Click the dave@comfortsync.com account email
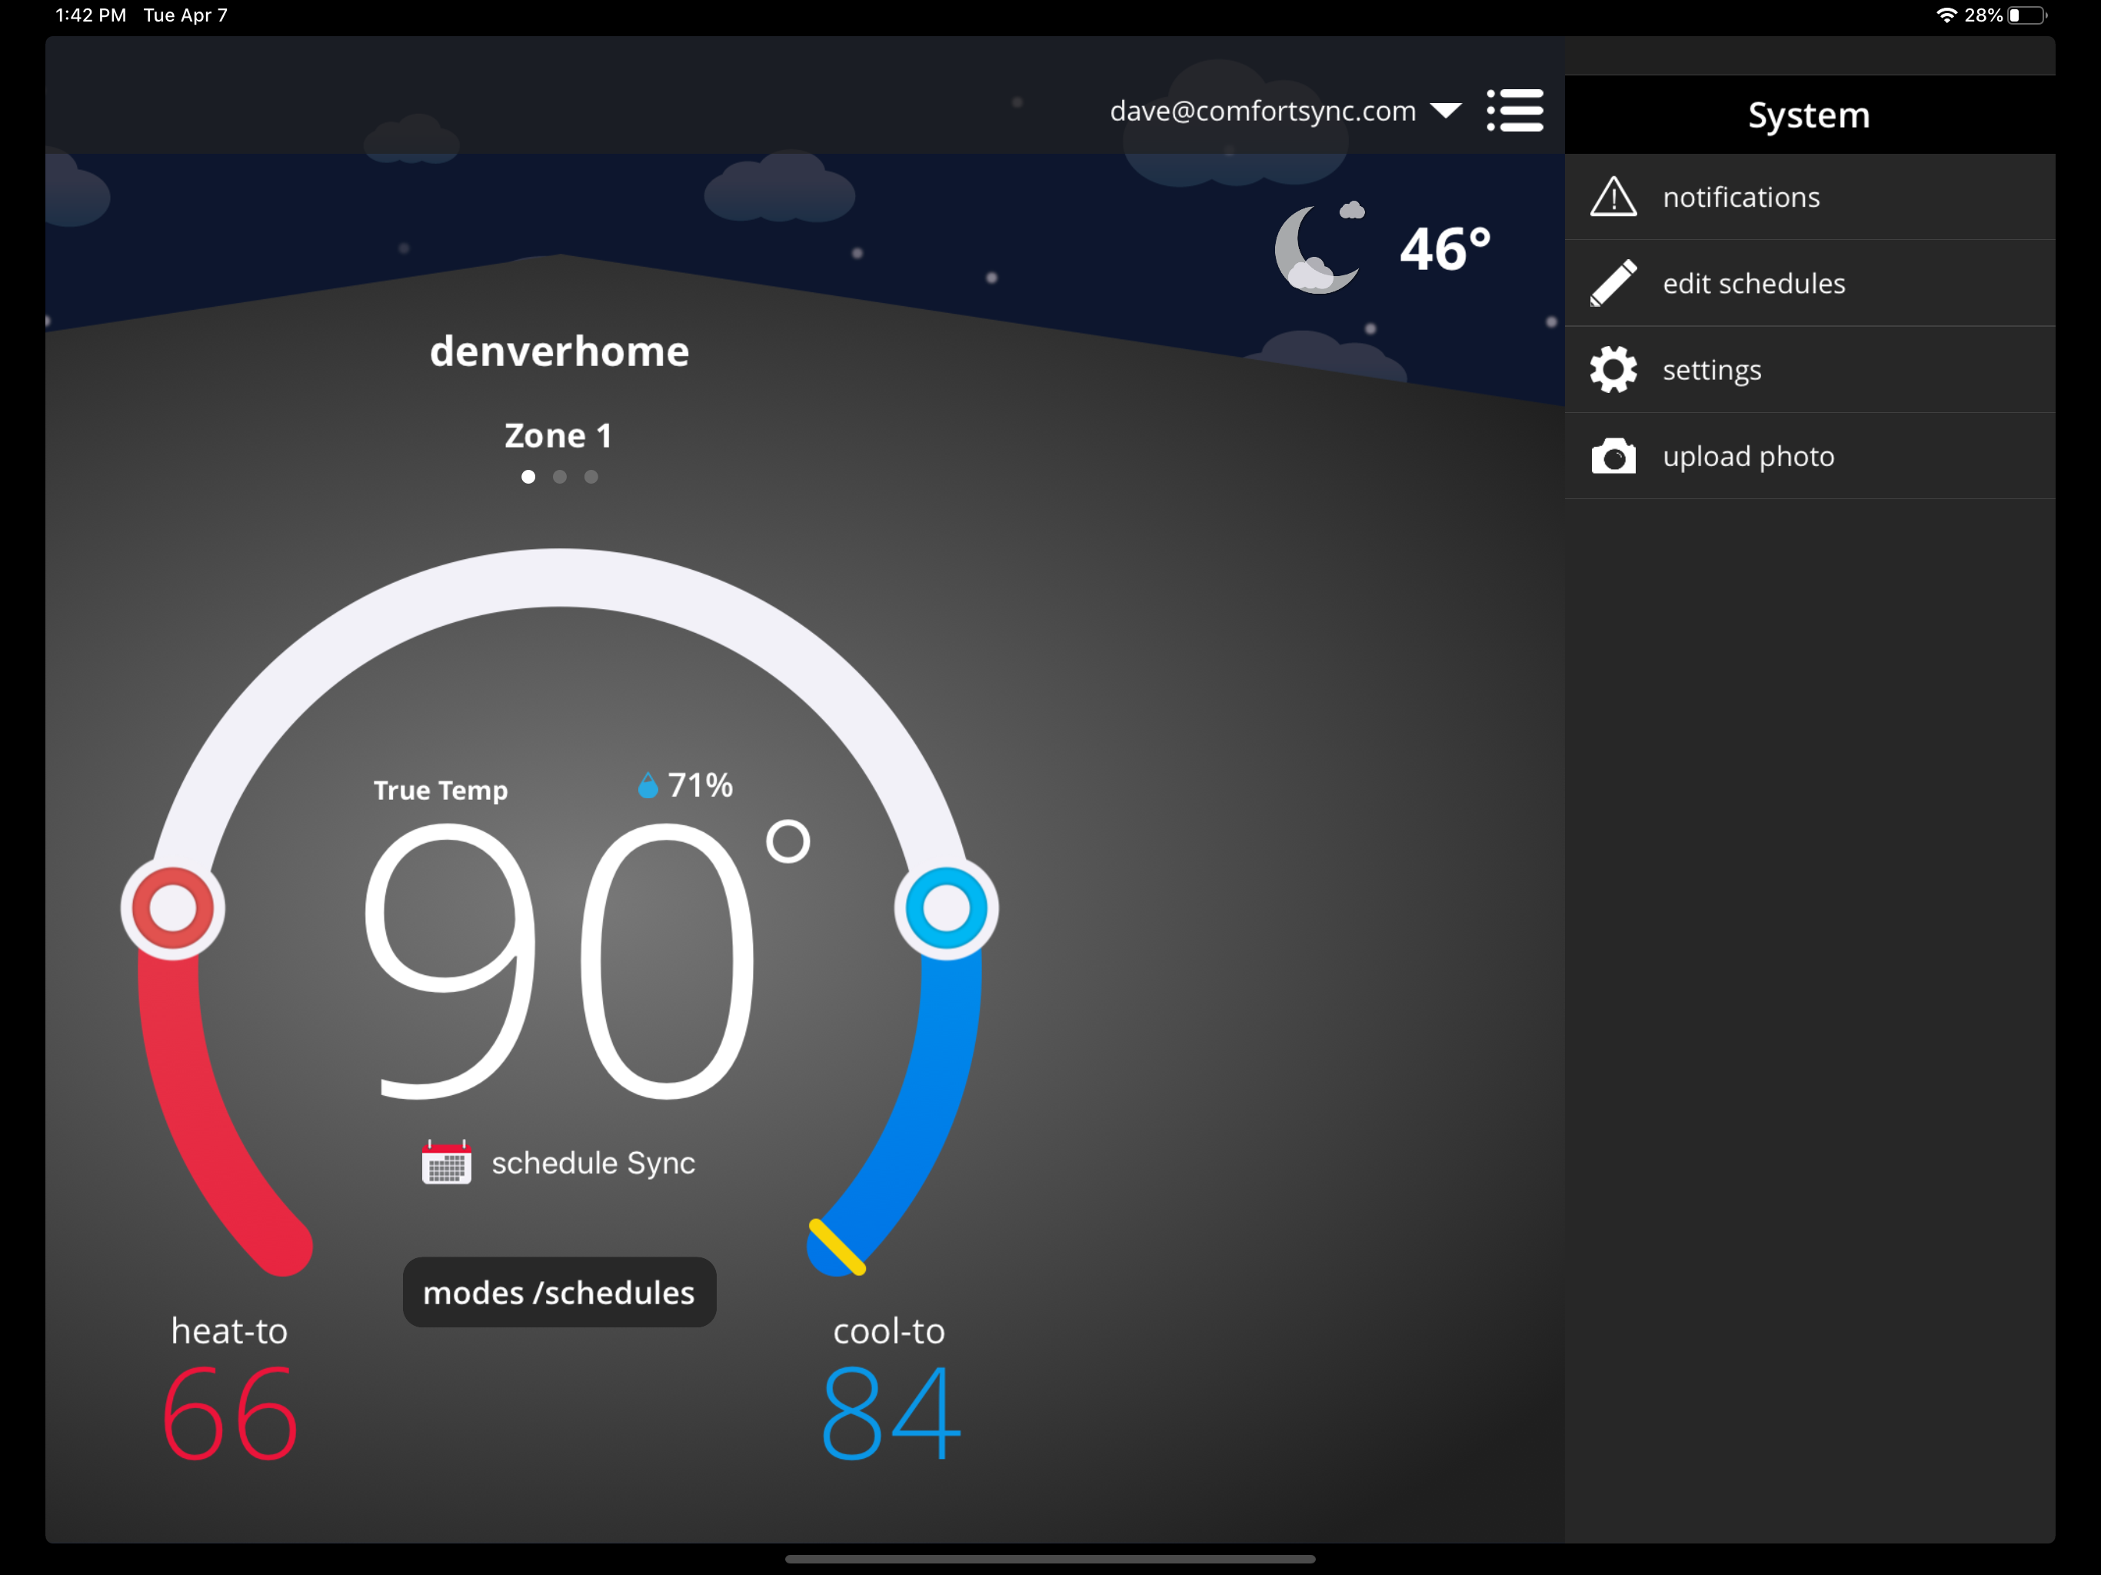Image resolution: width=2101 pixels, height=1575 pixels. [x=1262, y=112]
